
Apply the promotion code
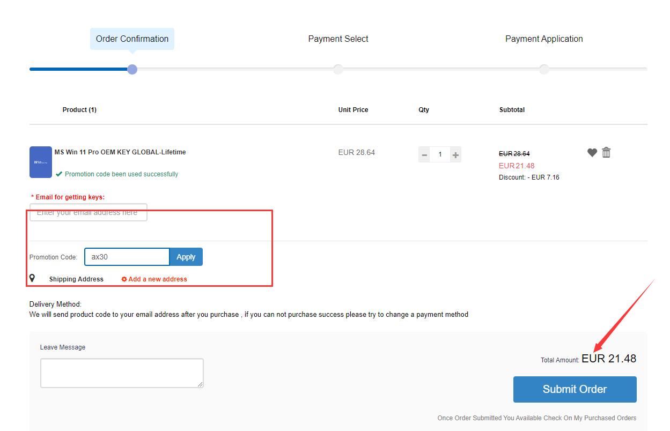(186, 257)
